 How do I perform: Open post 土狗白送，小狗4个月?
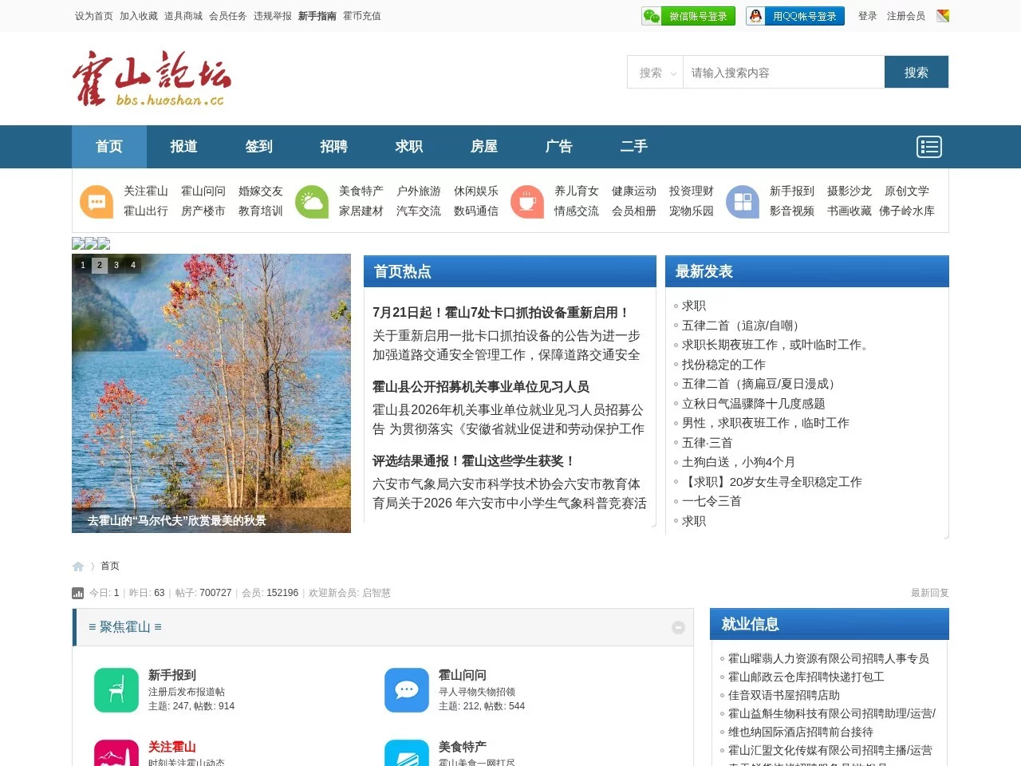coord(739,462)
